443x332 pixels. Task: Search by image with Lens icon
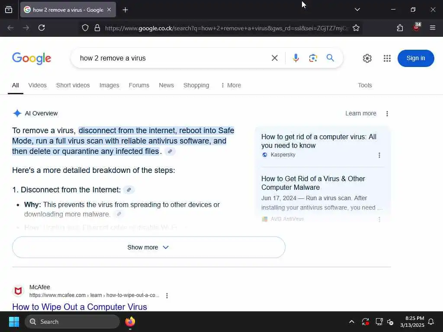click(x=313, y=58)
